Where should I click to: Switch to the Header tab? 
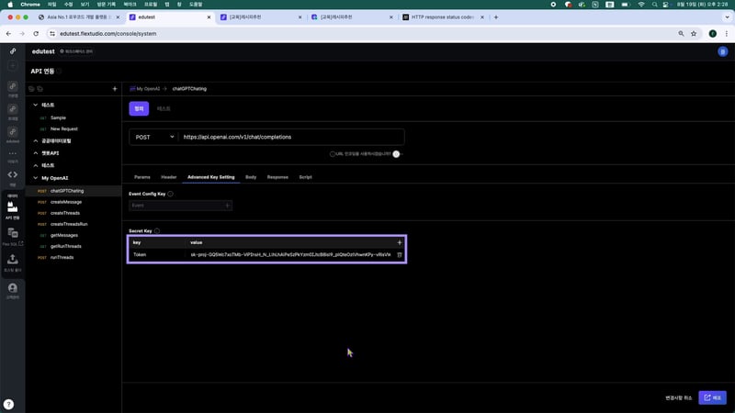(169, 176)
